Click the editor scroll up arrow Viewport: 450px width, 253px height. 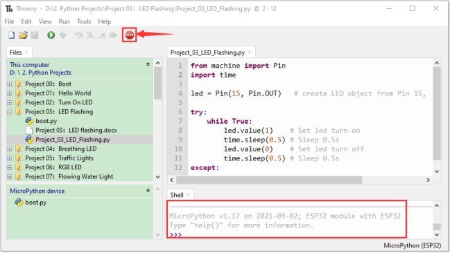coord(437,63)
